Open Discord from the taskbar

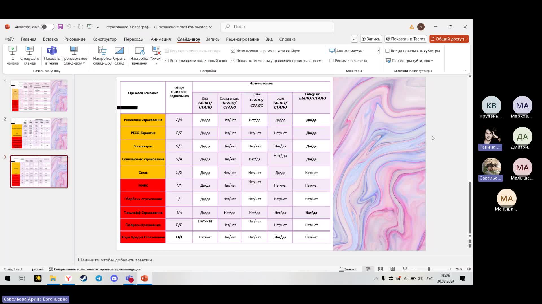click(x=114, y=278)
